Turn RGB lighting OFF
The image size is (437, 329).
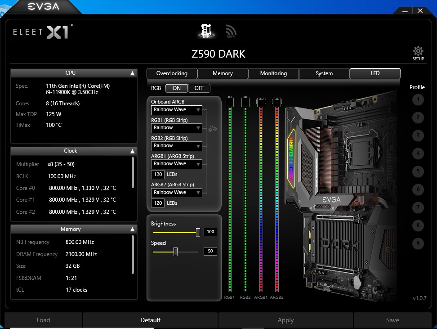(x=199, y=88)
